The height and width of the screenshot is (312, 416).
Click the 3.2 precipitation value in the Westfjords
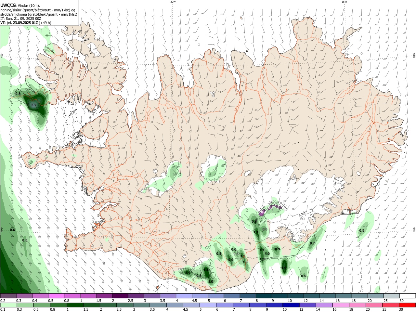33,105
